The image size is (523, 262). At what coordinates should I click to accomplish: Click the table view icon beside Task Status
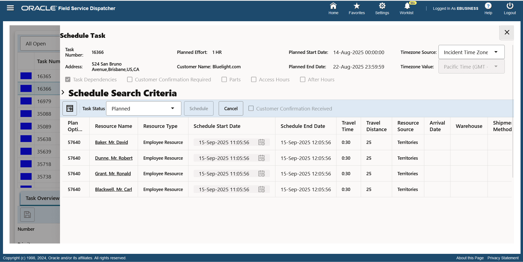point(70,108)
